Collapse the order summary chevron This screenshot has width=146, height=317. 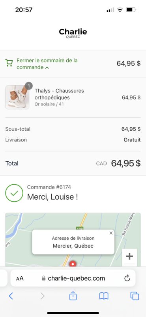(47, 68)
